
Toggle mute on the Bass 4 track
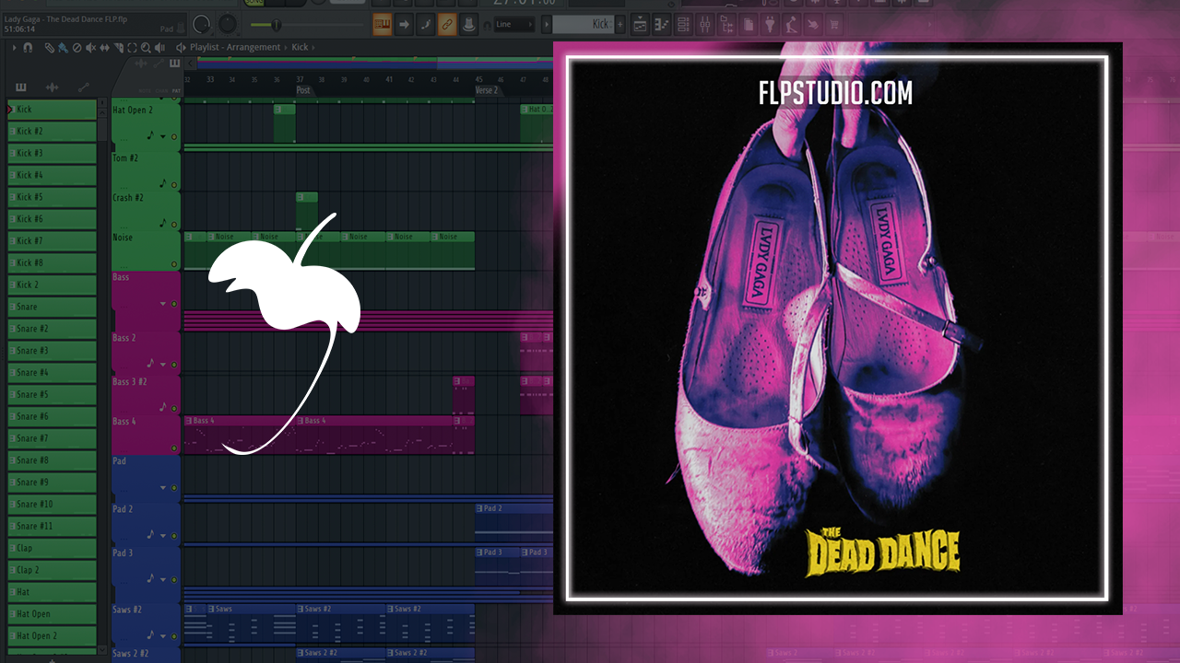[173, 448]
